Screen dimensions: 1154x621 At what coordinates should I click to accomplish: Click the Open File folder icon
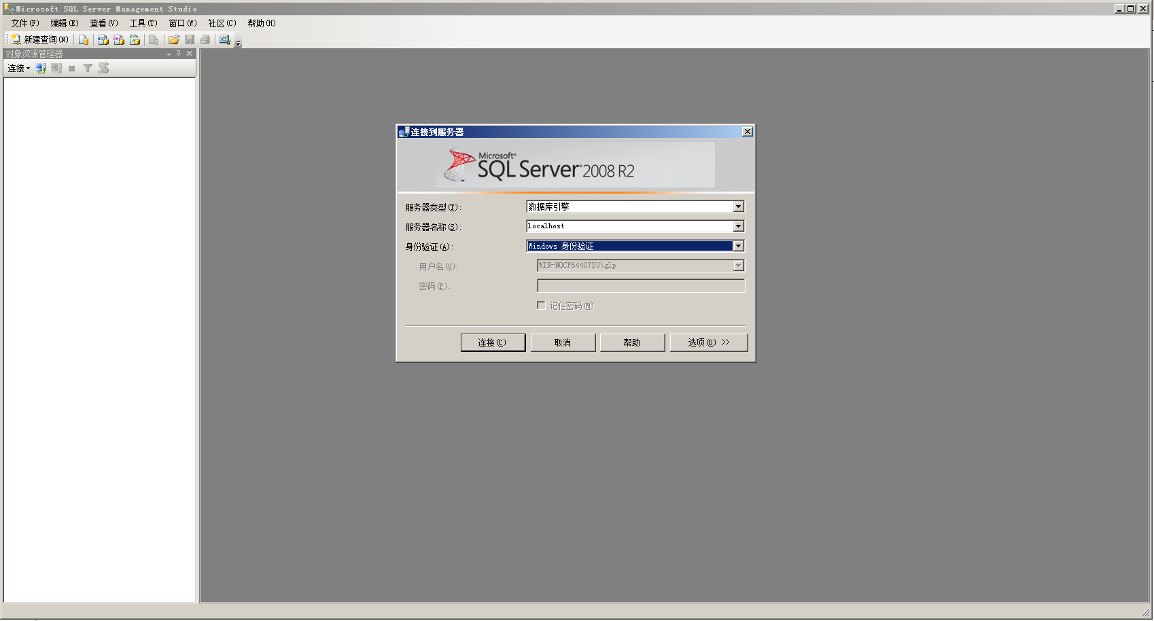pos(174,39)
